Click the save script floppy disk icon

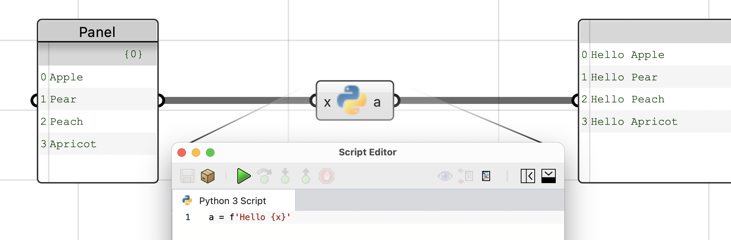tap(187, 176)
